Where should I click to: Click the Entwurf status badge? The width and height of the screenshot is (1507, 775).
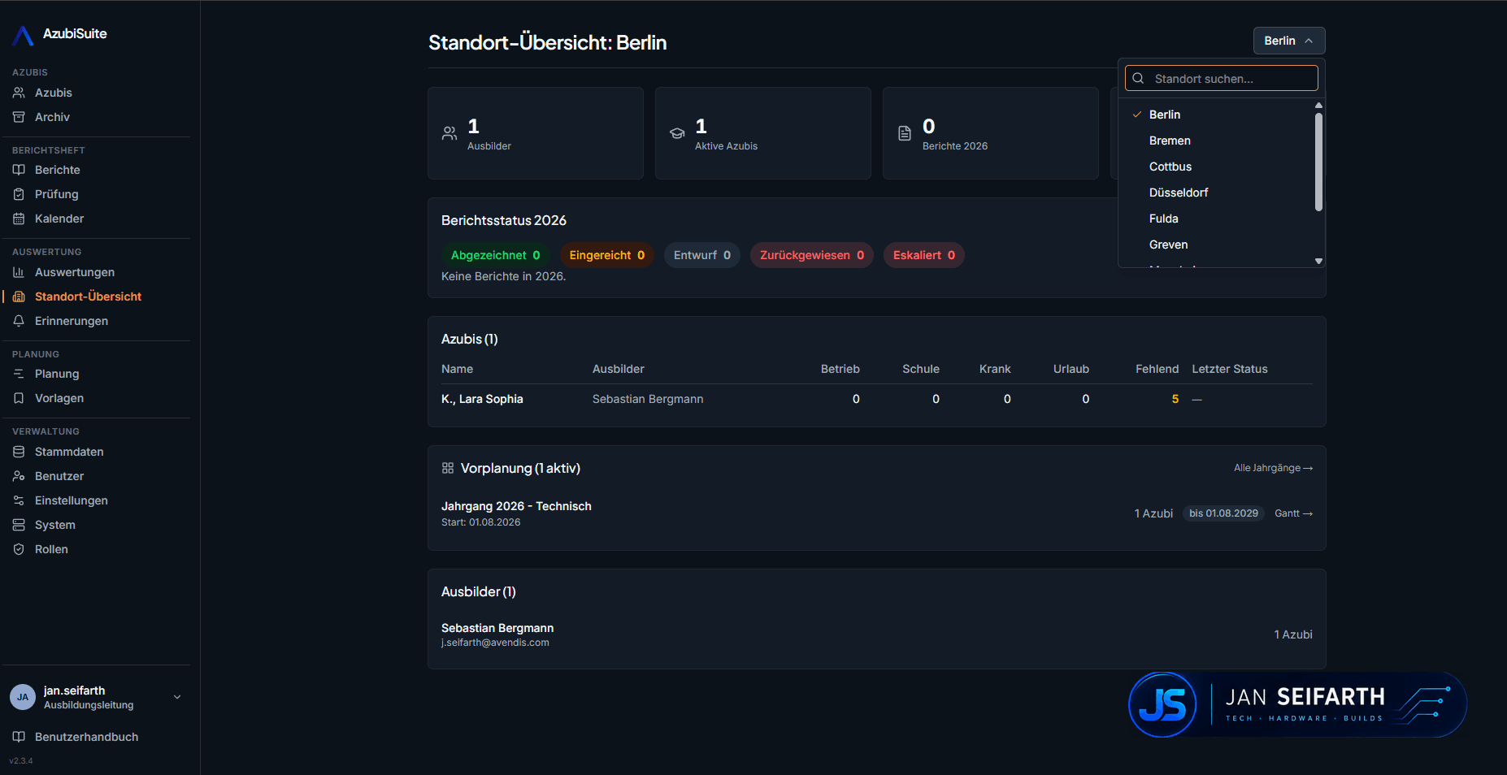pos(702,255)
